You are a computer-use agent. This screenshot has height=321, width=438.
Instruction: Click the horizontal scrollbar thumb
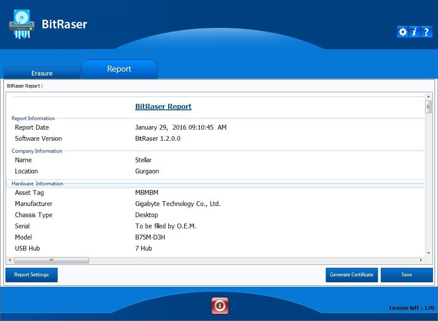coord(52,260)
